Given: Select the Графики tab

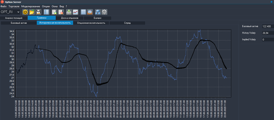Looking at the screenshot, I should [42, 18].
